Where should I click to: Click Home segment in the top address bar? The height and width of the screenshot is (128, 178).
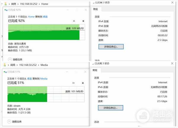tap(44, 4)
